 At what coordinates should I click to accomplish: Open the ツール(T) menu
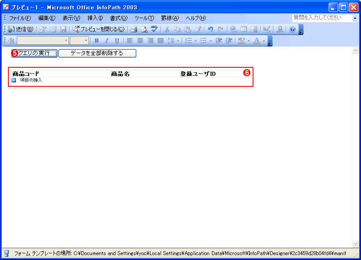[144, 18]
